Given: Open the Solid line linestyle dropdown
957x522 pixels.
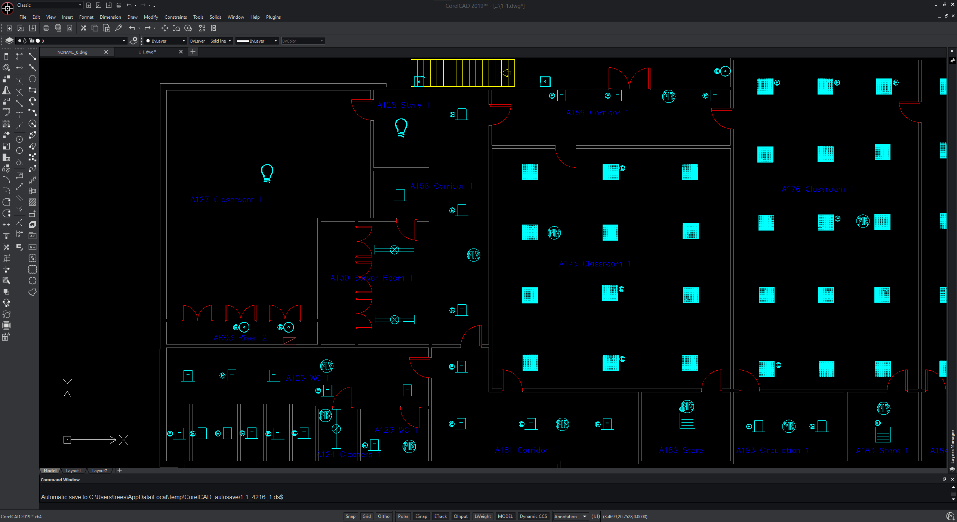Looking at the screenshot, I should pyautogui.click(x=221, y=41).
